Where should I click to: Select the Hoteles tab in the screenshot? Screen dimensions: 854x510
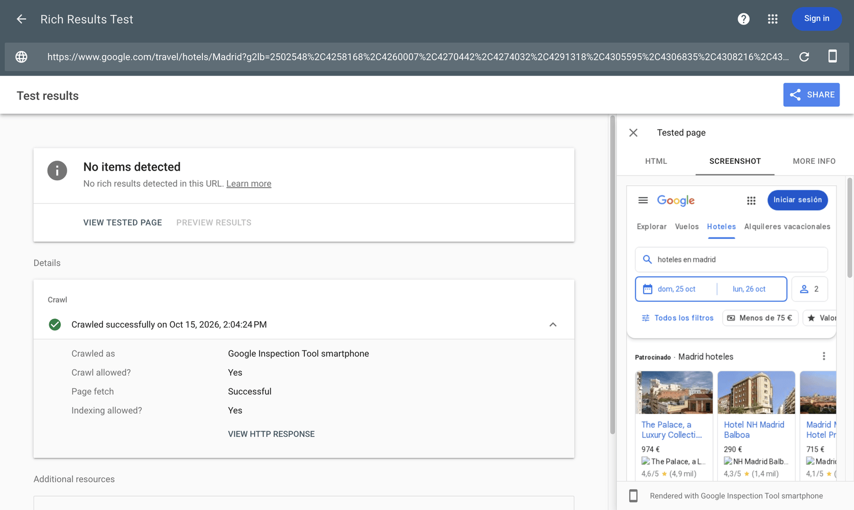click(721, 227)
